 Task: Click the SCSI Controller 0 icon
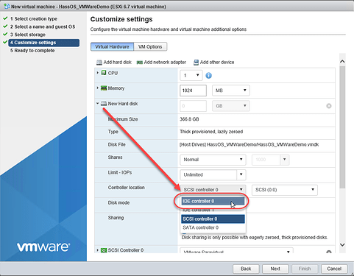[104, 250]
